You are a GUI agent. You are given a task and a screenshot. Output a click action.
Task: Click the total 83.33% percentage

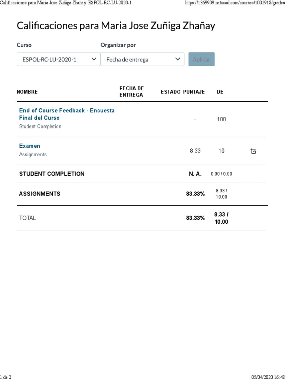click(x=195, y=218)
